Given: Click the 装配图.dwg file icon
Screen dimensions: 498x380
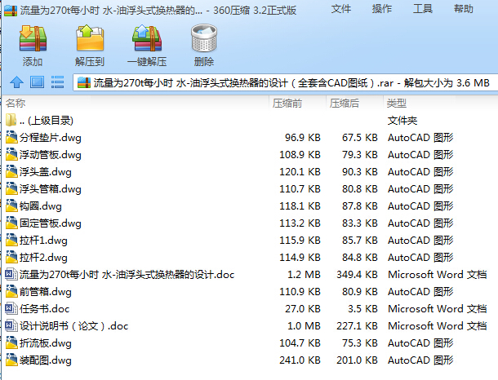Looking at the screenshot, I should pos(11,360).
